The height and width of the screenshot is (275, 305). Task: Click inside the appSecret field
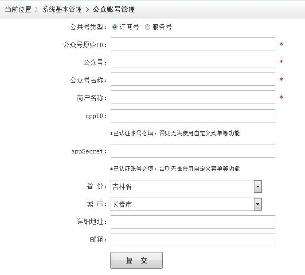click(193, 151)
